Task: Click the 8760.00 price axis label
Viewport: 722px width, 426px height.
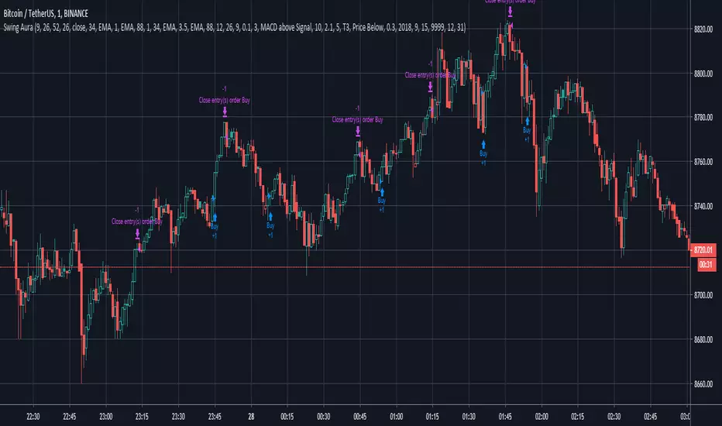Action: 703,162
